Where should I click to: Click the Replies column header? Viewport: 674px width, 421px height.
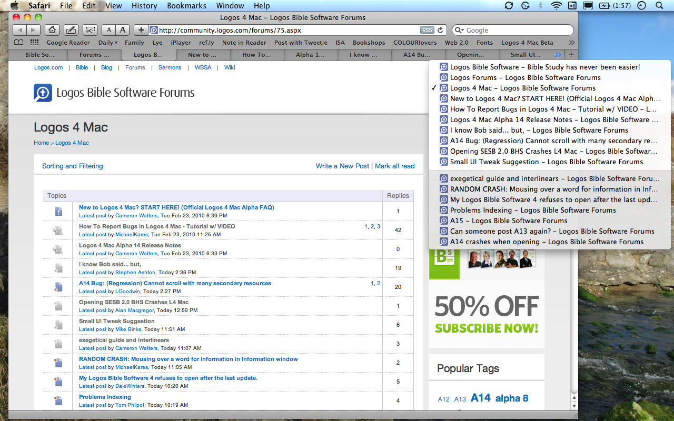[x=398, y=195]
